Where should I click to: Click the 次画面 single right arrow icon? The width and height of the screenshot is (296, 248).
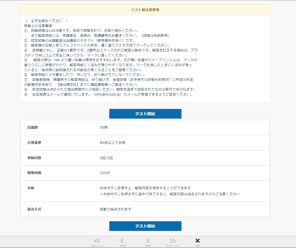(148, 241)
